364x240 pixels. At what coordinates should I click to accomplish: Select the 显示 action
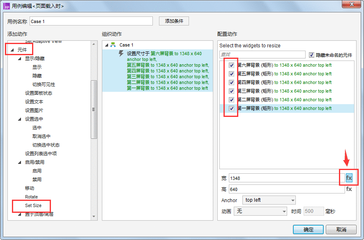(x=37, y=67)
